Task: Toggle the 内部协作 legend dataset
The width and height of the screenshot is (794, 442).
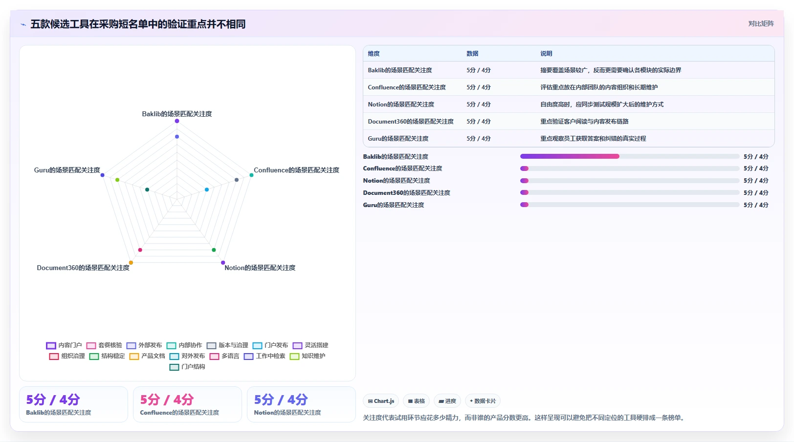Action: click(x=184, y=345)
